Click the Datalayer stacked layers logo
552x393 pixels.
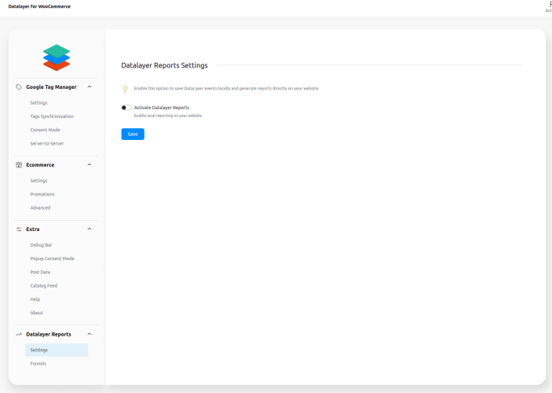tap(57, 57)
